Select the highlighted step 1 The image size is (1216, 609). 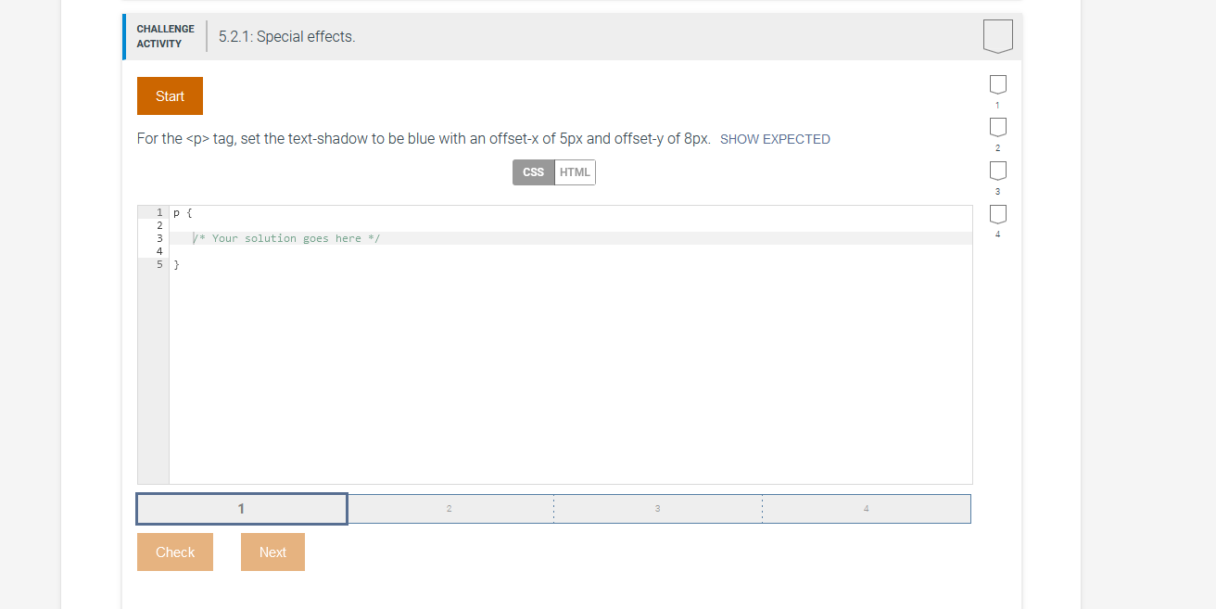(241, 508)
